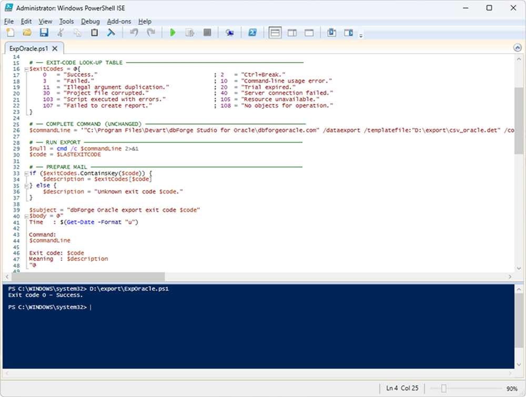Save the script with the floppy disk icon
The height and width of the screenshot is (397, 526).
coord(44,33)
